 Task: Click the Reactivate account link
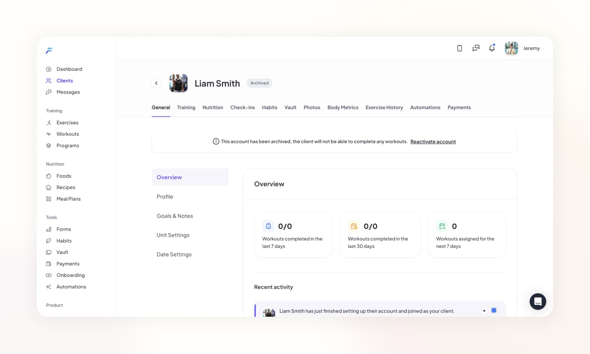click(x=433, y=142)
